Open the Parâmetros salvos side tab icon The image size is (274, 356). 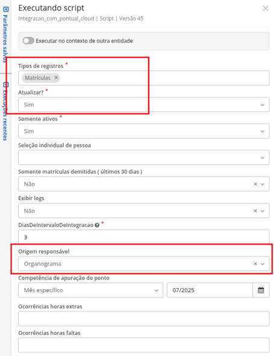point(6,9)
